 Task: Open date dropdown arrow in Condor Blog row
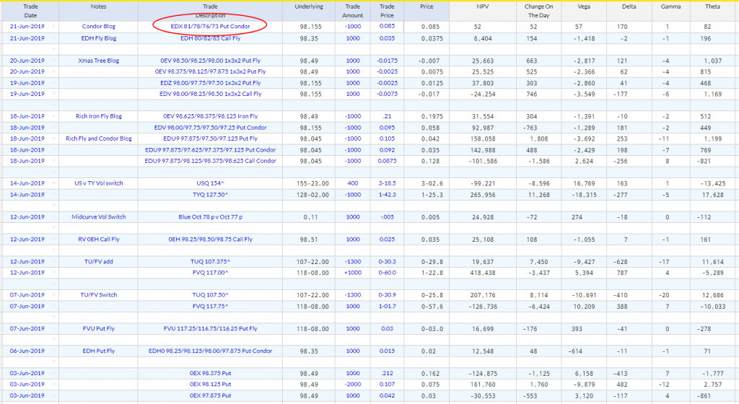tap(53, 27)
